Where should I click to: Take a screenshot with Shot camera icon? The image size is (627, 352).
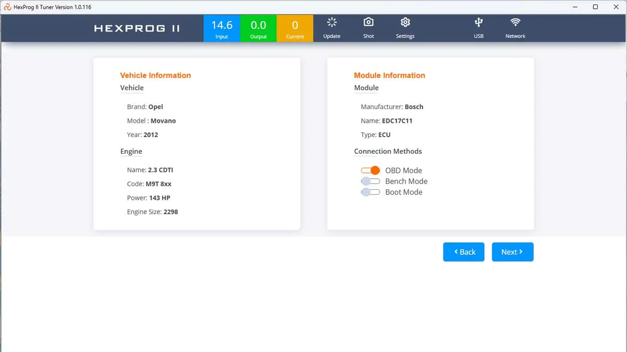pyautogui.click(x=369, y=22)
